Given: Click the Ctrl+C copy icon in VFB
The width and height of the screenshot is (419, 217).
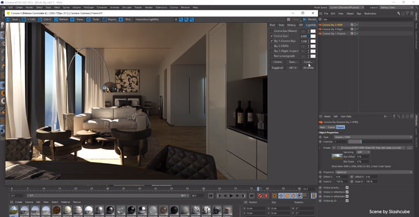Looking at the screenshot, I should (40, 19).
